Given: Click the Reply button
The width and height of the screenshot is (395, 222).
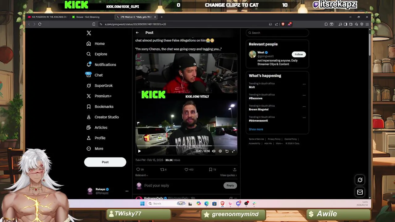Looking at the screenshot, I should (230, 186).
